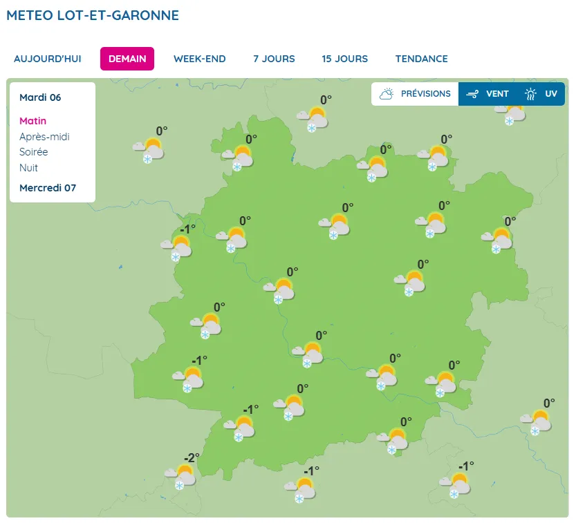The height and width of the screenshot is (523, 576).
Task: Select Après-midi time period
Action: coord(44,137)
